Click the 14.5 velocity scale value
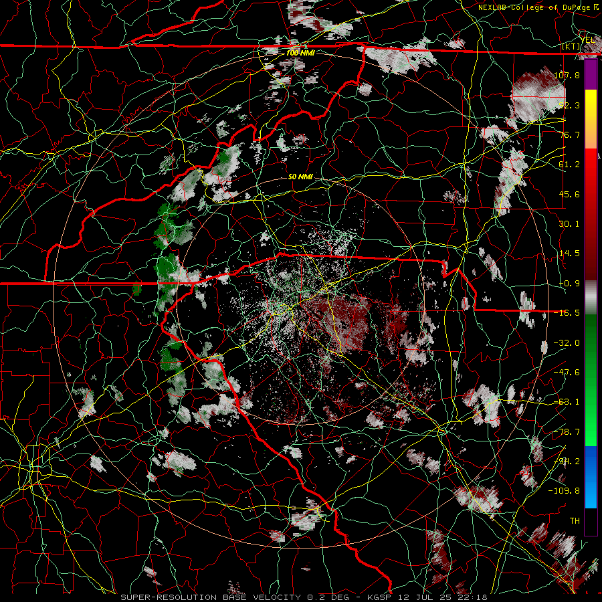The height and width of the screenshot is (602, 602). (569, 254)
